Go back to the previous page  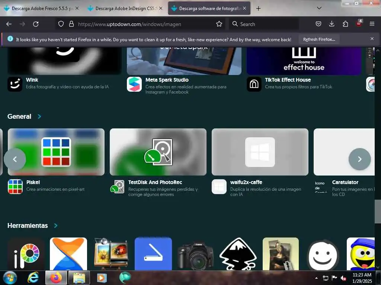[x=9, y=24]
